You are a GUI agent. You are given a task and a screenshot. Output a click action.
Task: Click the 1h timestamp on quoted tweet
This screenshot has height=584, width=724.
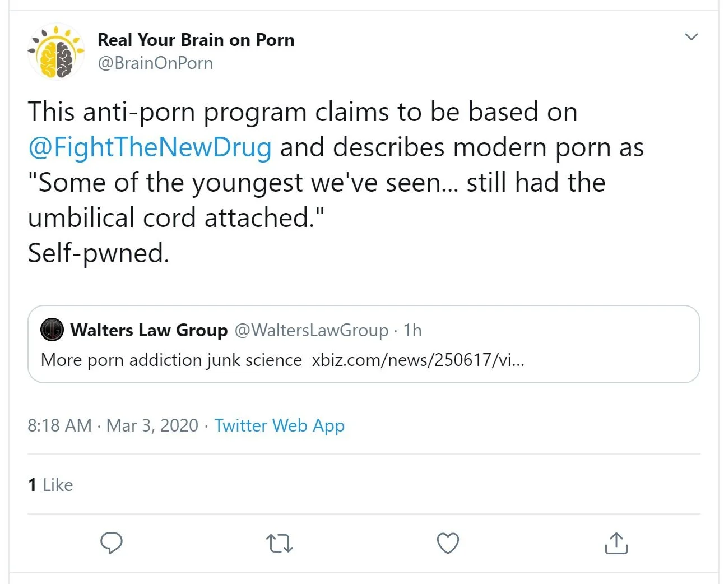(x=412, y=330)
